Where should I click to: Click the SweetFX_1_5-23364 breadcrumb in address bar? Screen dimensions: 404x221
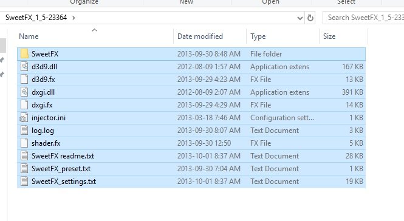tap(36, 18)
